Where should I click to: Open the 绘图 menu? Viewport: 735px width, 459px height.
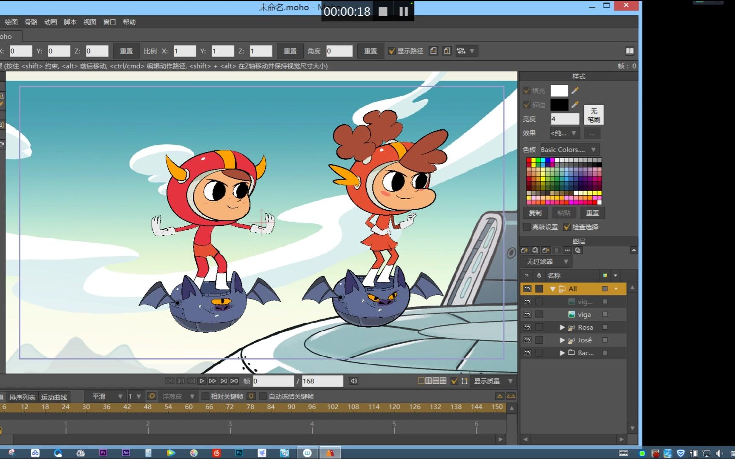[11, 22]
